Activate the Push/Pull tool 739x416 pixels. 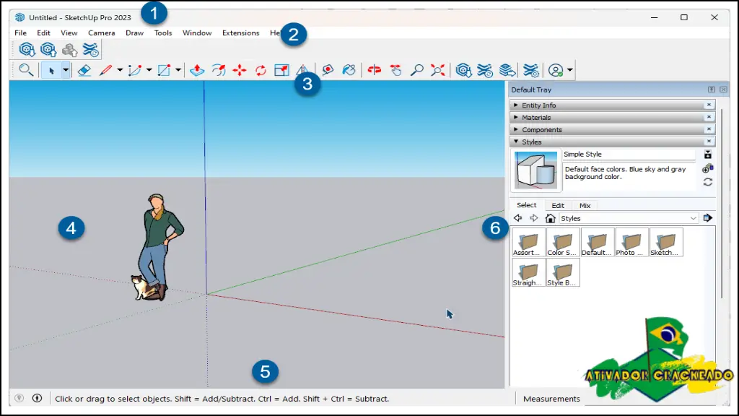(x=197, y=70)
